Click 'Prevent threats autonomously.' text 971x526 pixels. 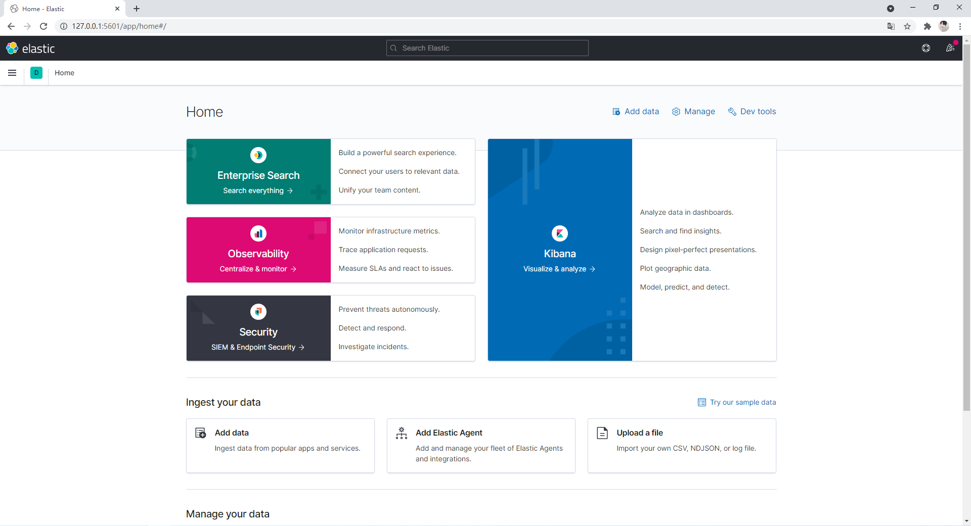tap(389, 309)
